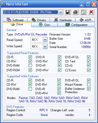Click the buffer size value 8 MB
The height and width of the screenshot is (123, 98).
(x=87, y=39)
